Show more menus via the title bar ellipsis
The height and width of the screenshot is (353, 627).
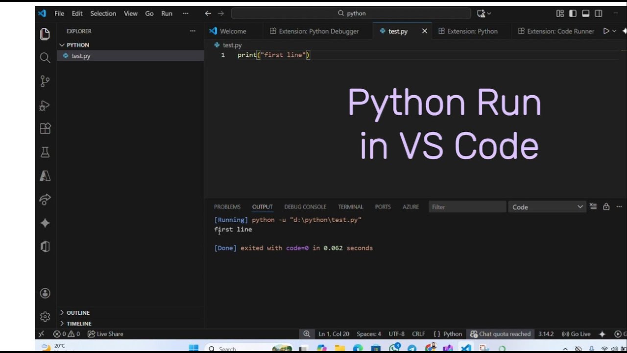(185, 14)
